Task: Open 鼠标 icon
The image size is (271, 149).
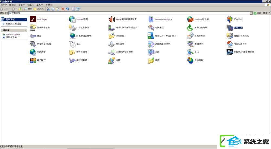Action: [x=72, y=44]
